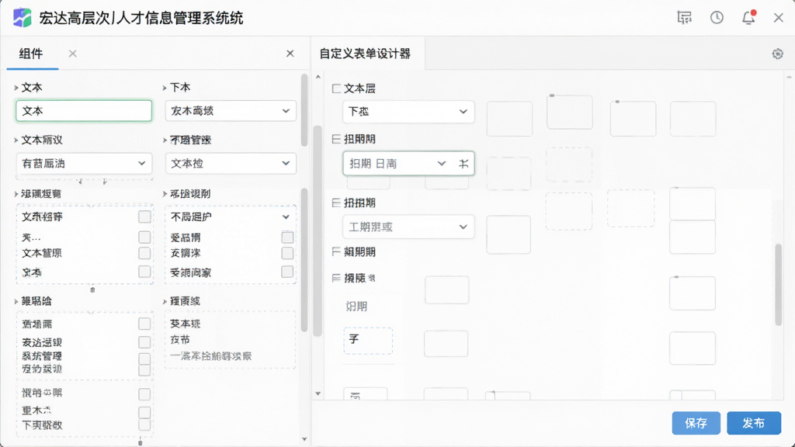
Task: Select the 自定义表单设计器 tab
Action: (x=365, y=54)
